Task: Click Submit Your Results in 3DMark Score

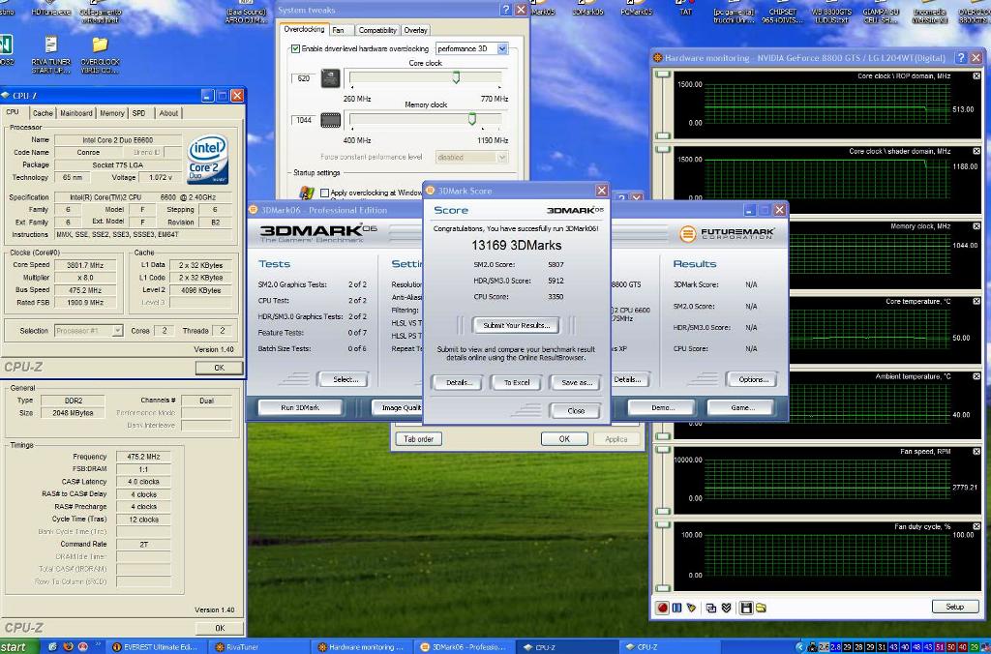Action: pyautogui.click(x=517, y=325)
